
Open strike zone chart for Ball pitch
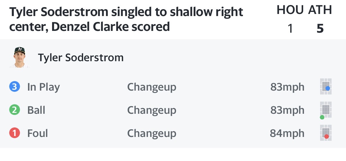326,110
